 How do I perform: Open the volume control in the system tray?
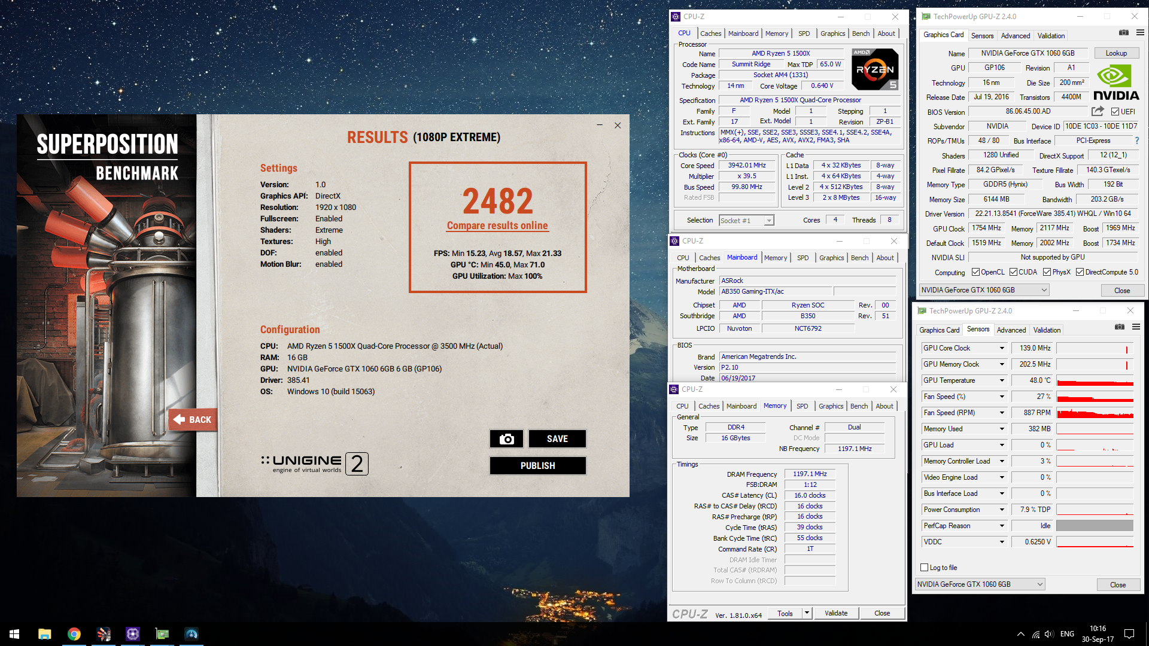[x=1049, y=634]
